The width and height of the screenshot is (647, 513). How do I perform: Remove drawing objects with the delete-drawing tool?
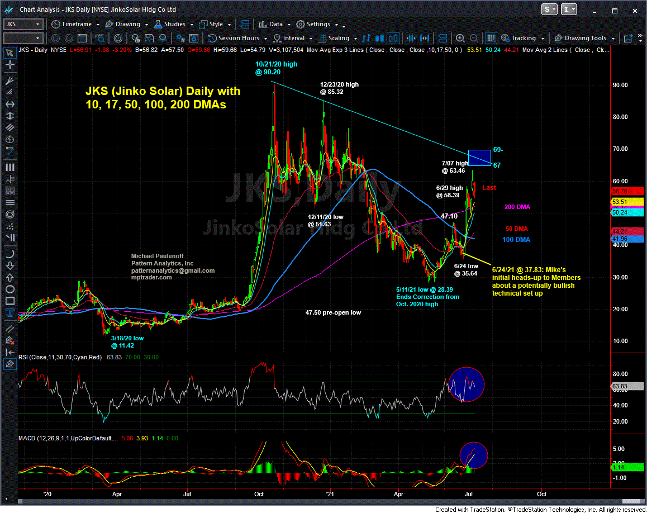[x=10, y=340]
